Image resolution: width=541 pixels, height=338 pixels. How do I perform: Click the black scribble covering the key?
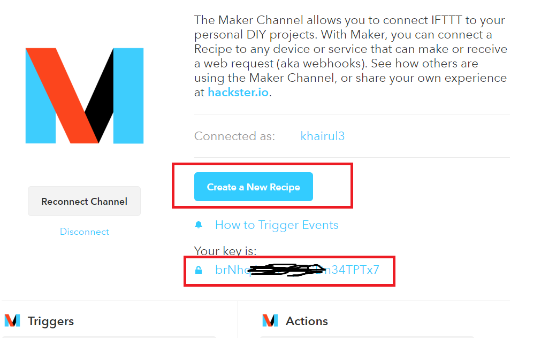click(x=286, y=270)
